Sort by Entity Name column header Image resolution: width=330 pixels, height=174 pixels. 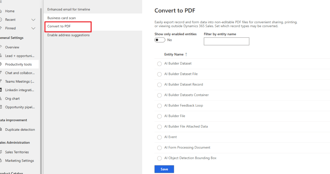tap(174, 54)
